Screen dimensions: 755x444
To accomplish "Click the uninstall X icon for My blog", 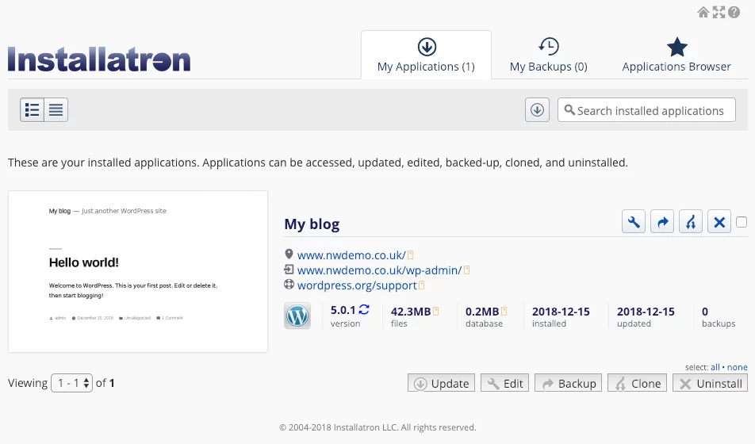I will (x=719, y=221).
